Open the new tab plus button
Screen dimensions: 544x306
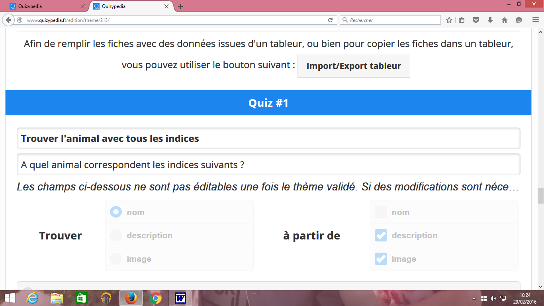tap(180, 6)
